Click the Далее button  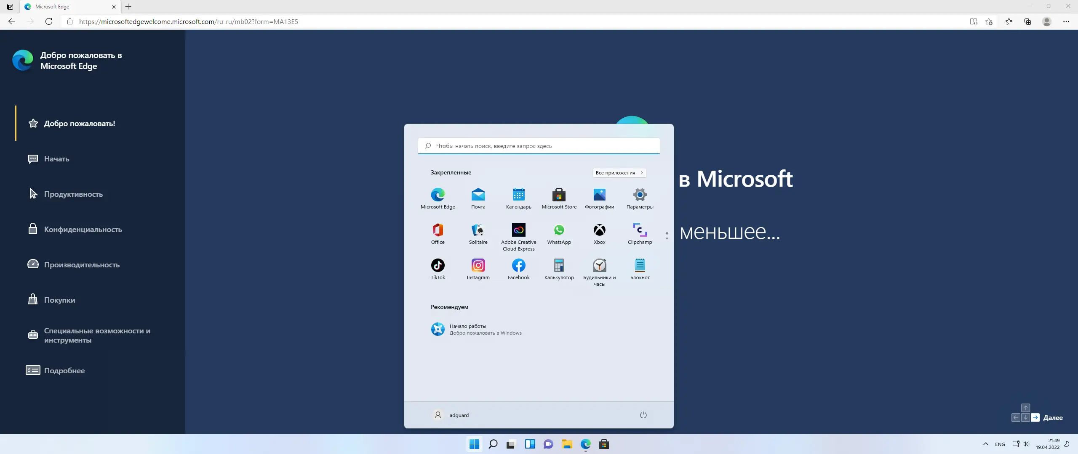coord(1053,417)
